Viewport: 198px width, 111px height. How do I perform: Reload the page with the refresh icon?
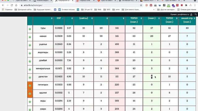(12, 5)
